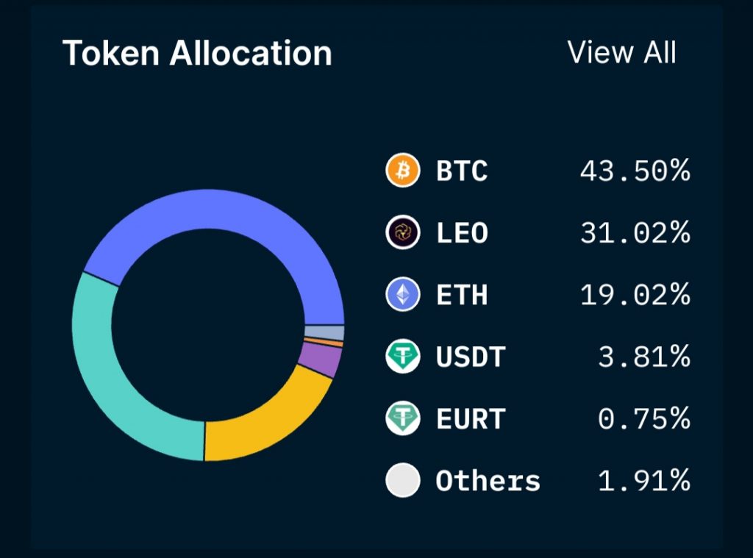Click the EURT Tether icon
753x558 pixels.
(x=403, y=419)
